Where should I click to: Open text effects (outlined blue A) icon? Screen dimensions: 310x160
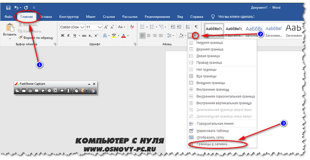coord(105,35)
